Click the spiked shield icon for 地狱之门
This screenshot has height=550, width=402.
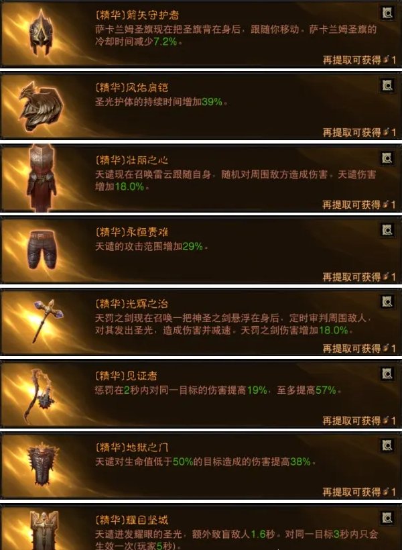[42, 464]
